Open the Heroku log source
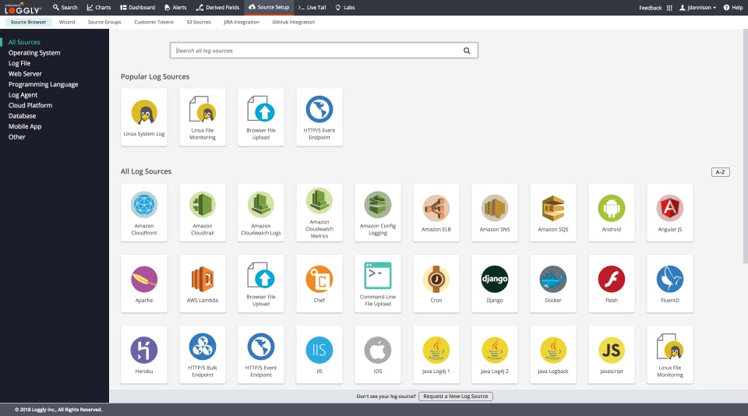The height and width of the screenshot is (416, 748). [144, 354]
